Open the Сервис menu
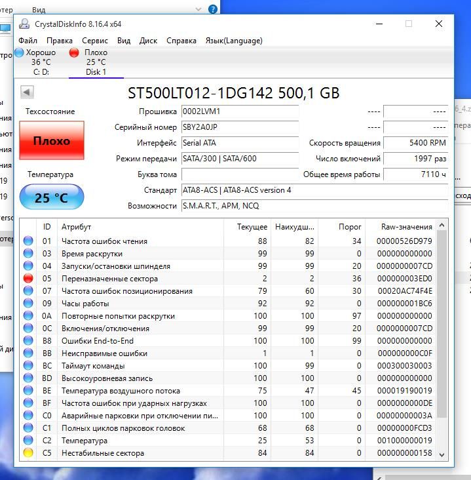Viewport: 471px width, 480px height. pyautogui.click(x=95, y=41)
